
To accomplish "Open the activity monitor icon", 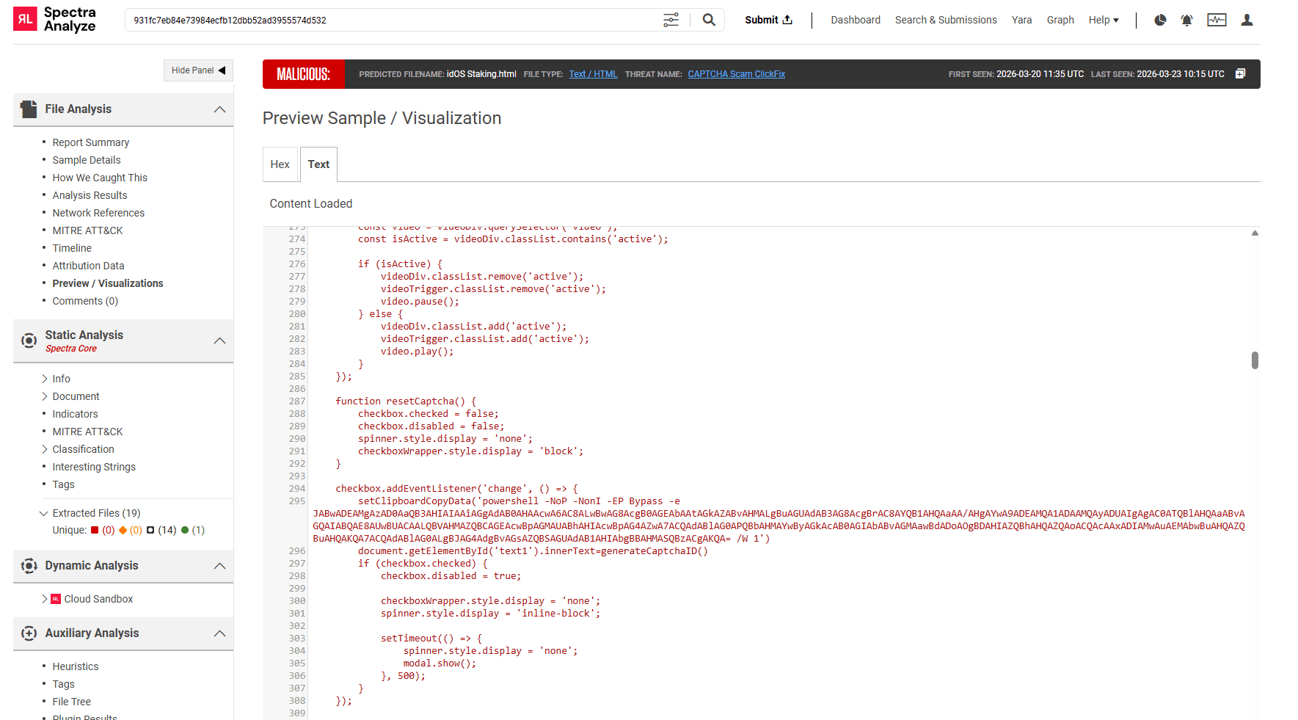I will [1217, 20].
